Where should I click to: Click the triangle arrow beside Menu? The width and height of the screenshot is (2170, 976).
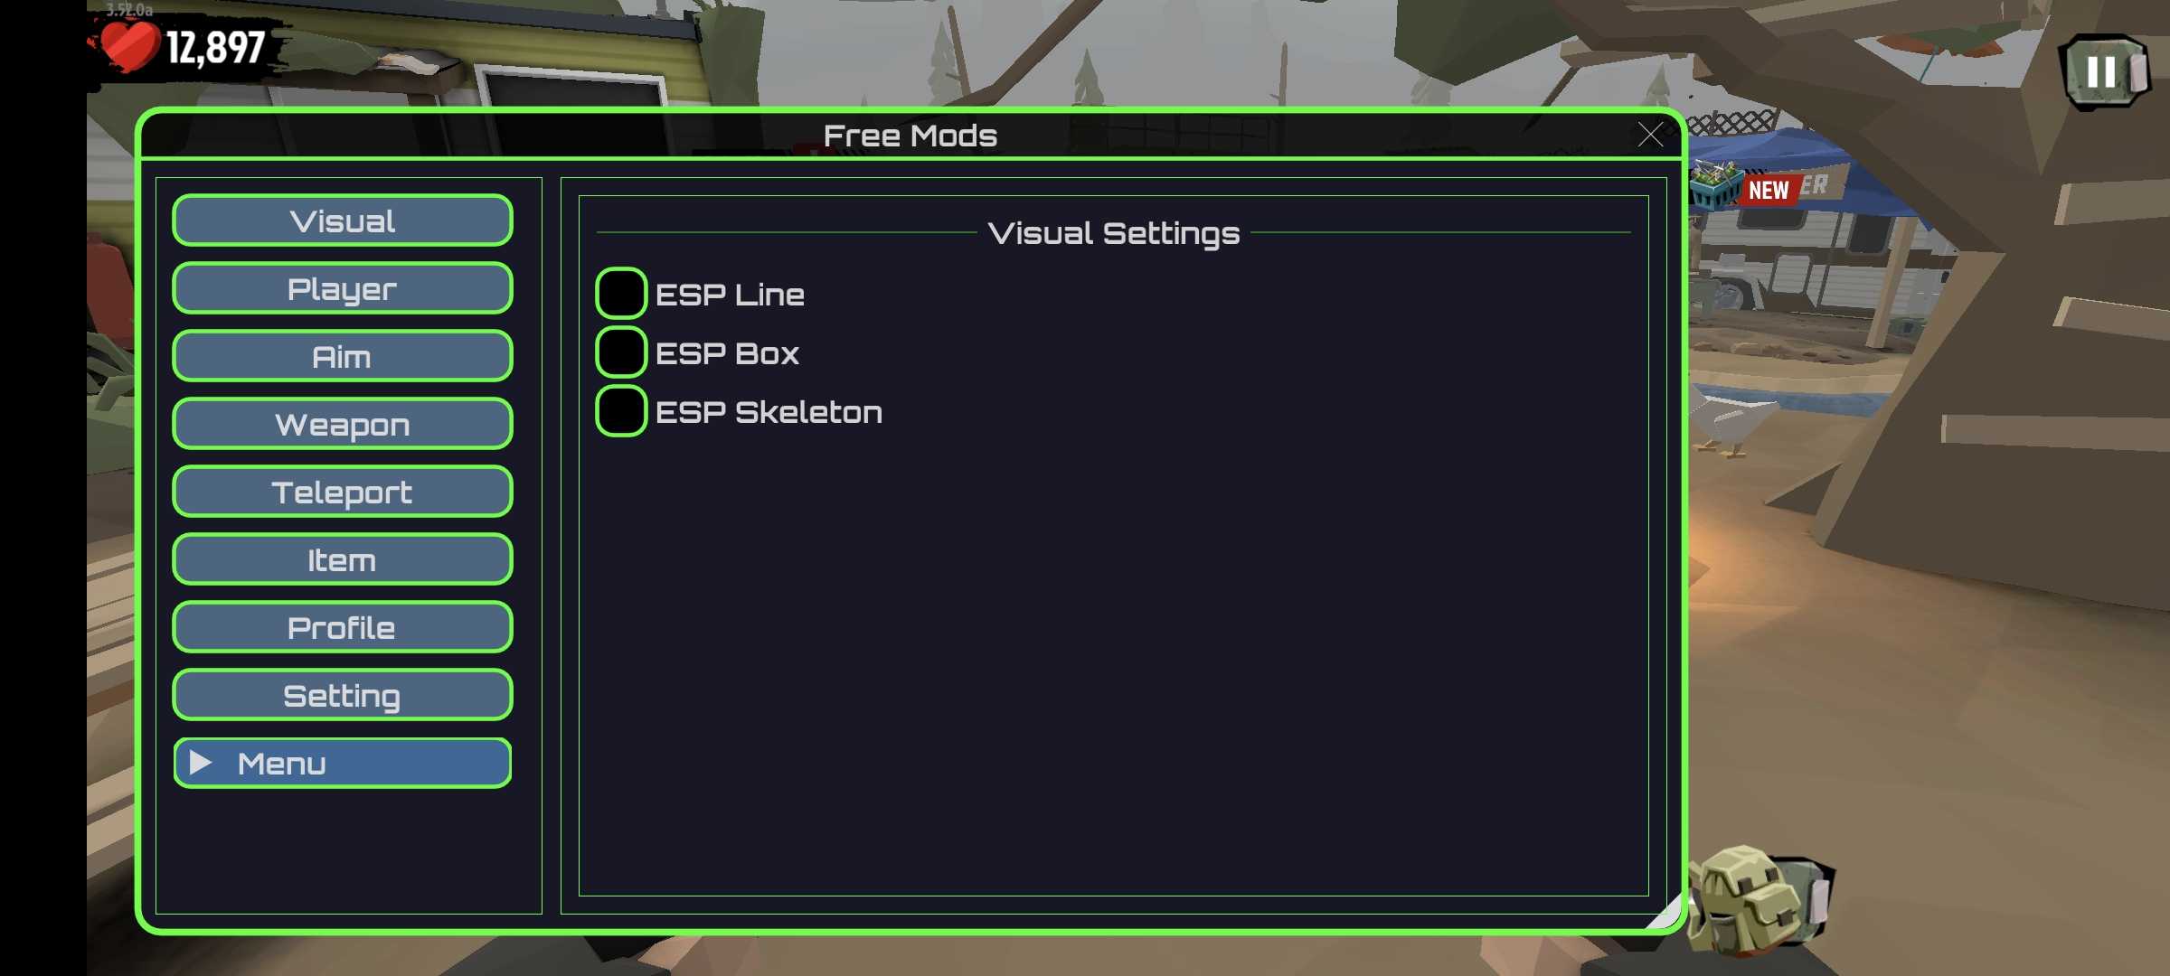(x=201, y=764)
